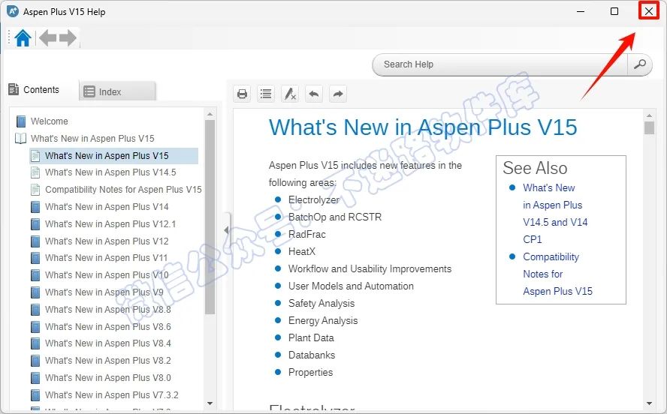The width and height of the screenshot is (667, 414).
Task: Click the book icon for What's New in Aspen Plus V7.3.2
Action: (x=35, y=395)
